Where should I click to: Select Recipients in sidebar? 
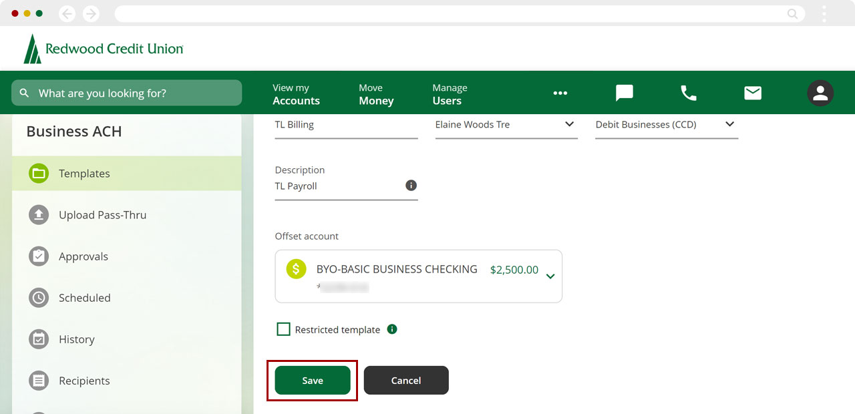(127, 381)
